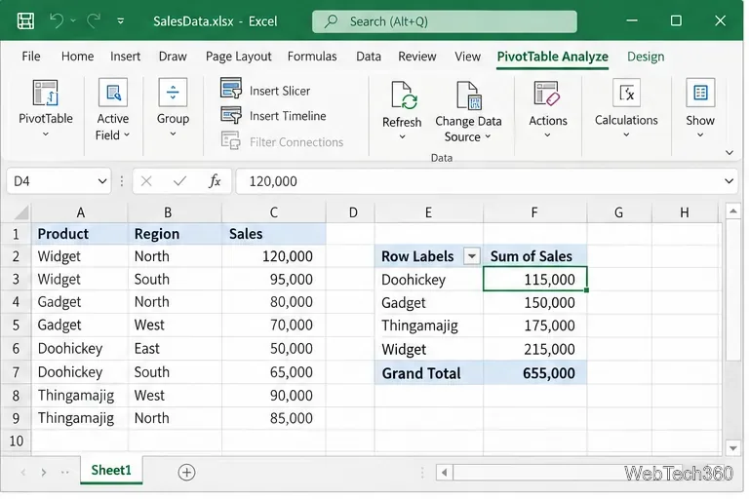Image resolution: width=749 pixels, height=499 pixels.
Task: Switch to the Insert tab
Action: click(x=125, y=57)
